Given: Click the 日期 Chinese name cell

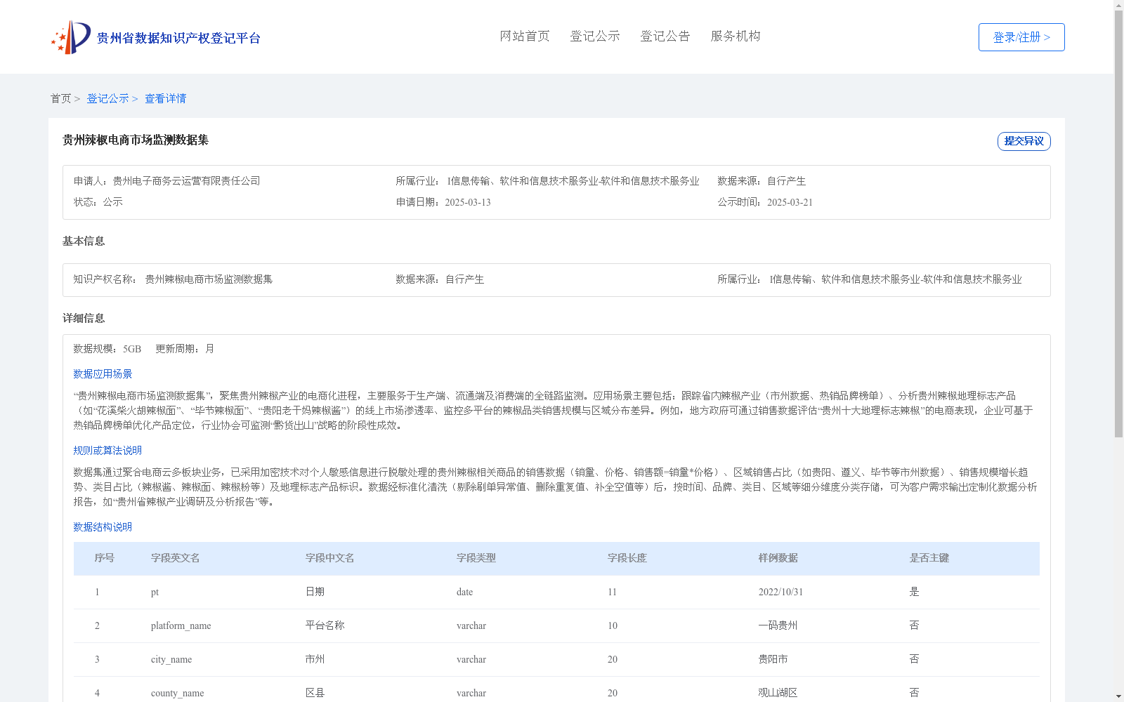Looking at the screenshot, I should [x=315, y=592].
